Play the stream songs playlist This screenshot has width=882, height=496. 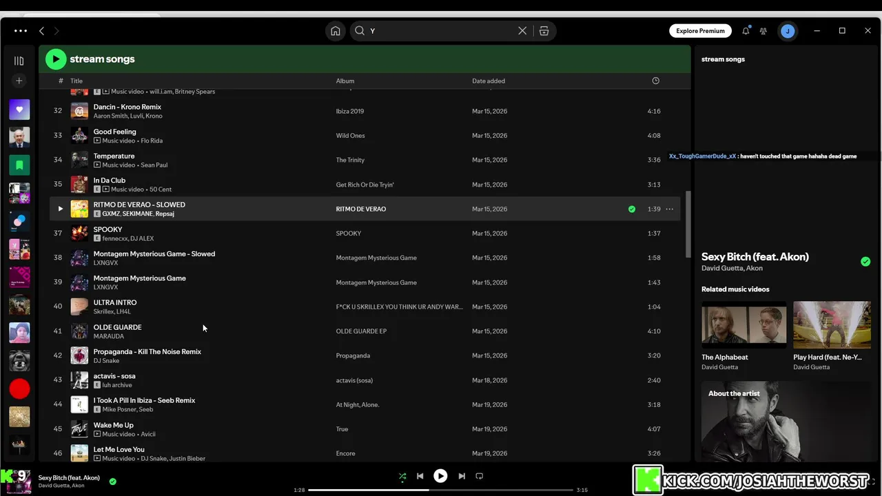(x=56, y=59)
